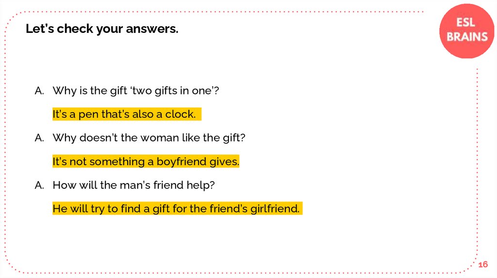Image resolution: width=497 pixels, height=278 pixels.
Task: Click the word "ESL" in the logo
Action: (x=466, y=23)
